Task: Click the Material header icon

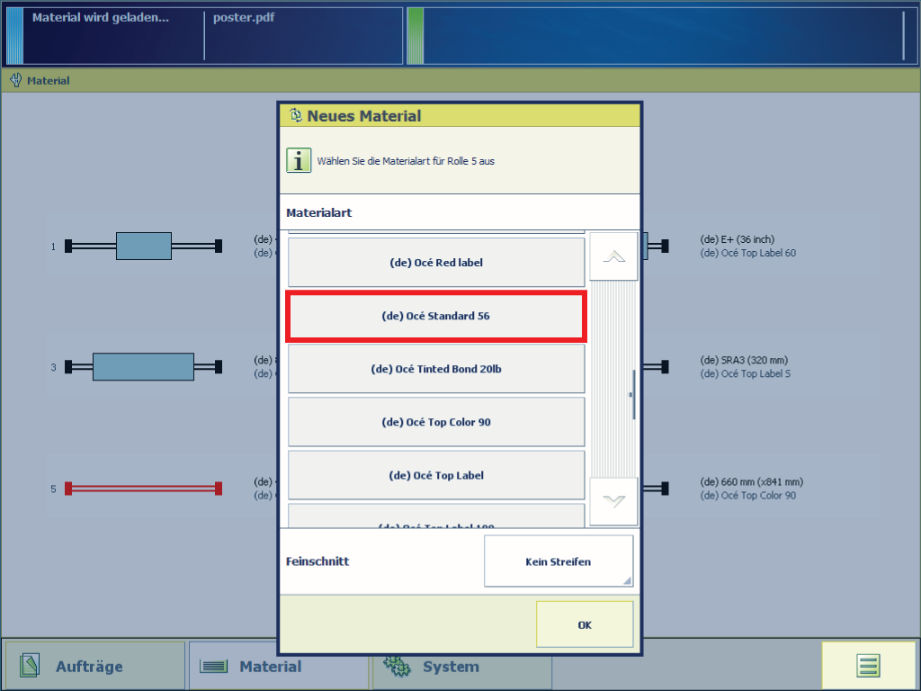Action: coord(16,80)
